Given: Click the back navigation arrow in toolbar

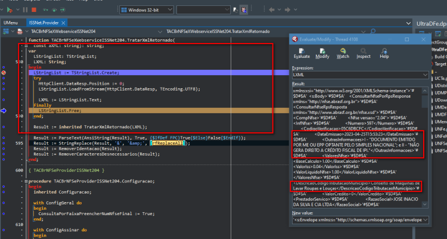Looking at the screenshot, I should pos(272,10).
